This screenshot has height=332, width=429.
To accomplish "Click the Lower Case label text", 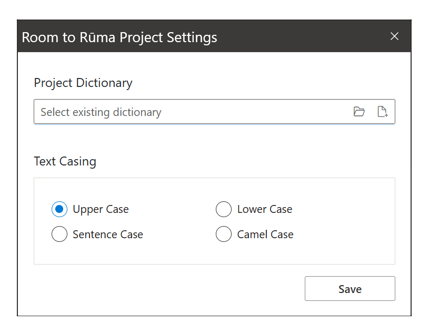I will click(264, 209).
